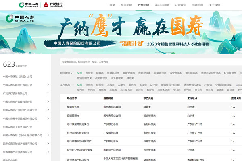The width and height of the screenshot is (242, 161).
Task: Filter work location by 武汉市
Action: (x=140, y=90)
